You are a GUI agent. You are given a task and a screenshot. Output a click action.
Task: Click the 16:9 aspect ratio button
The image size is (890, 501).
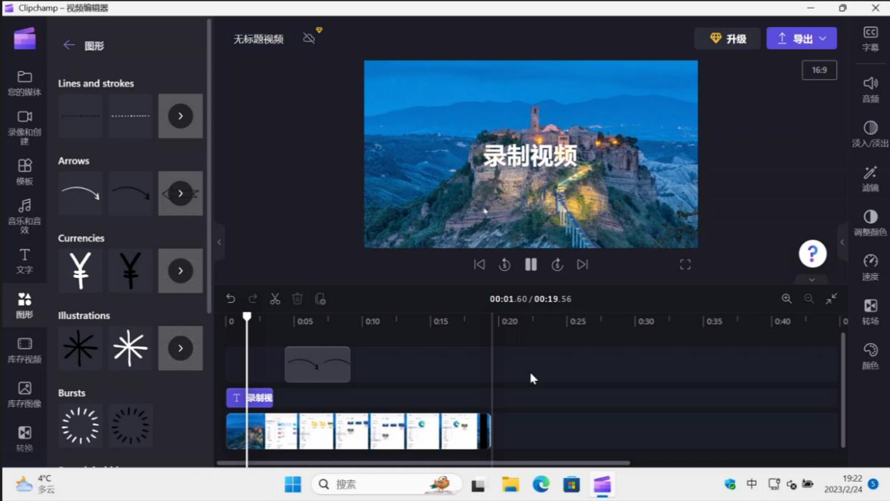(819, 70)
